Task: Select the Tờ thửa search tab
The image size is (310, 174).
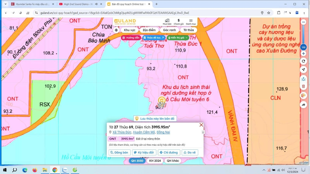Action: 189,30
